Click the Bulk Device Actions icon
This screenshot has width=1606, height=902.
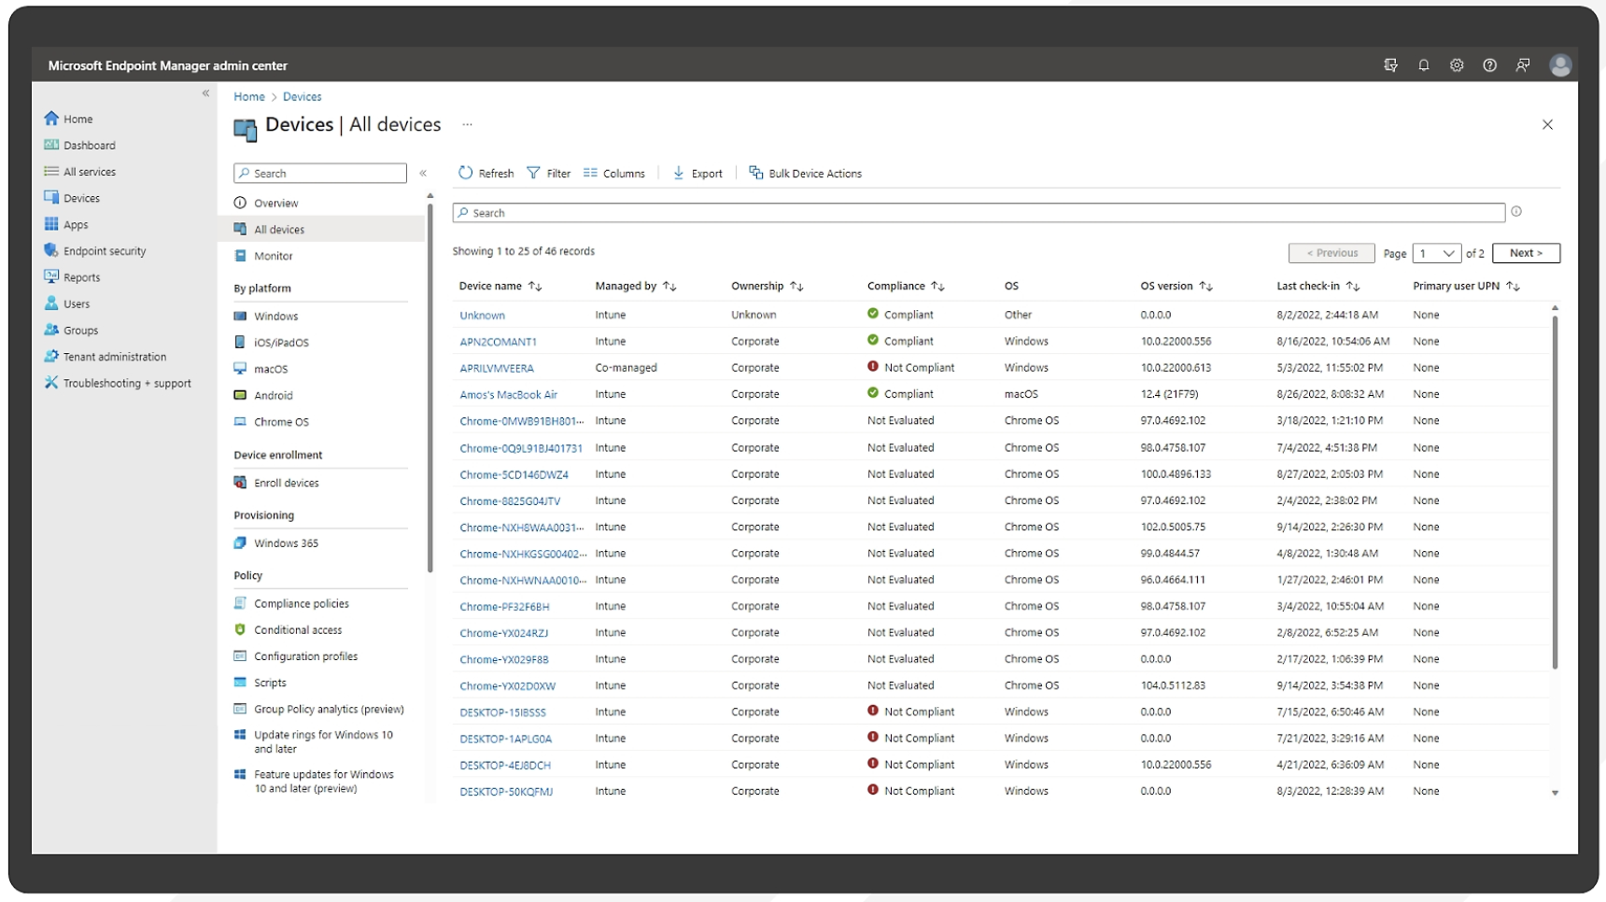click(756, 173)
